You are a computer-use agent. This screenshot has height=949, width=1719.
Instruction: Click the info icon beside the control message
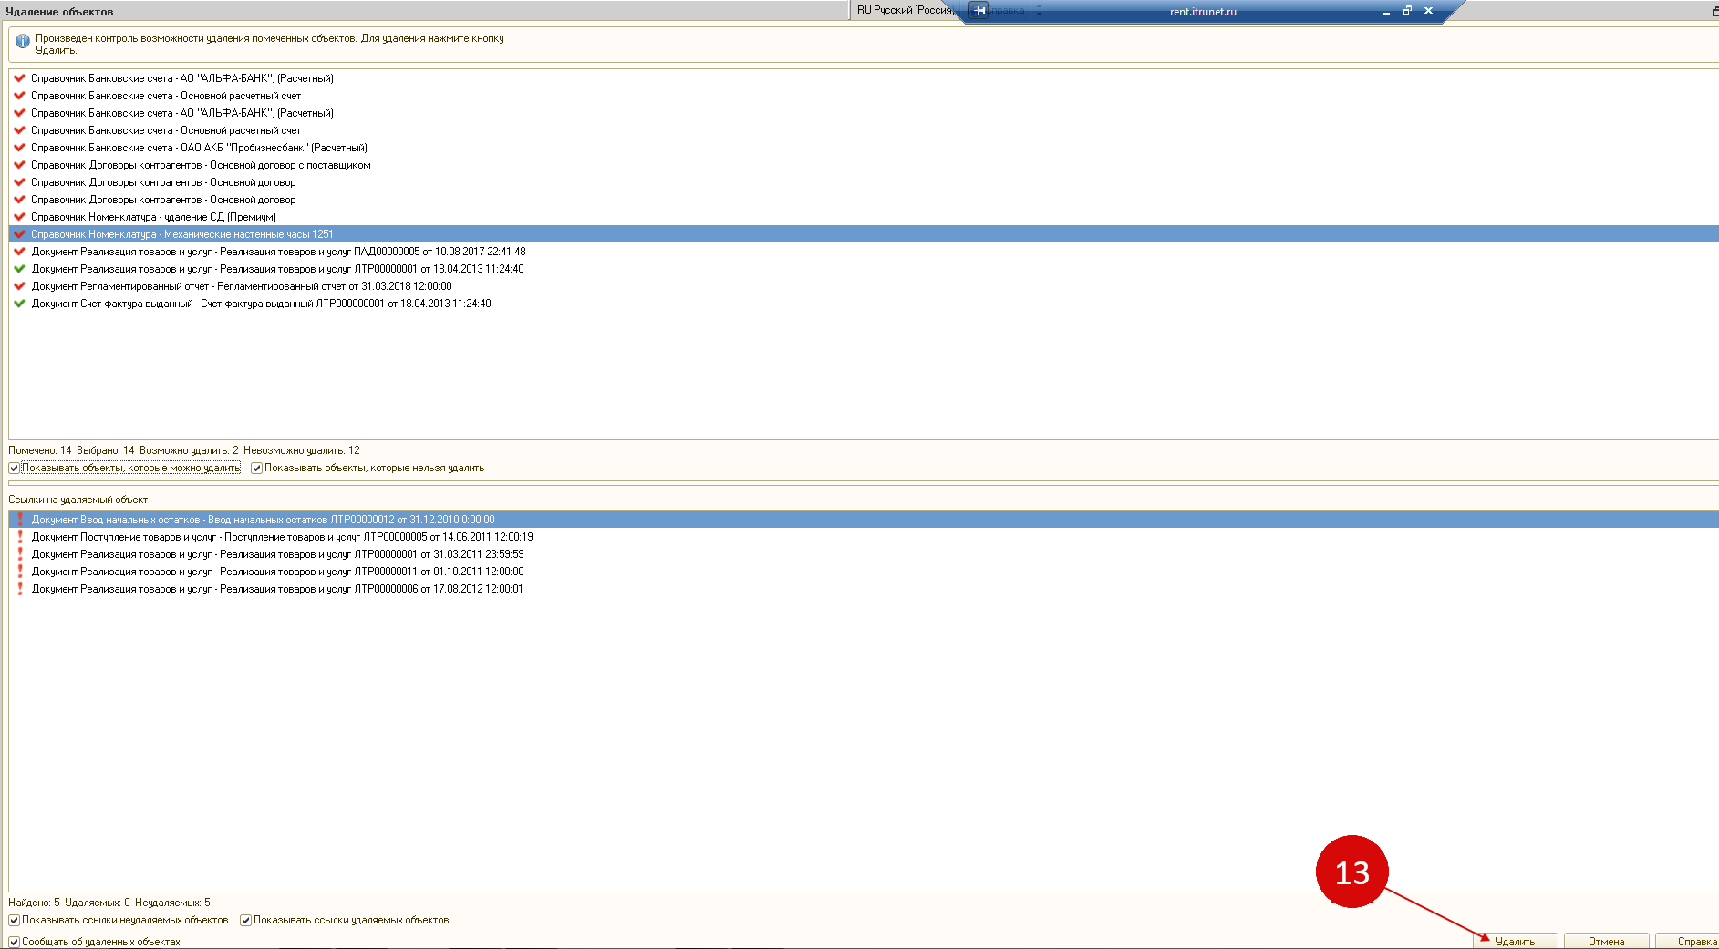(23, 42)
